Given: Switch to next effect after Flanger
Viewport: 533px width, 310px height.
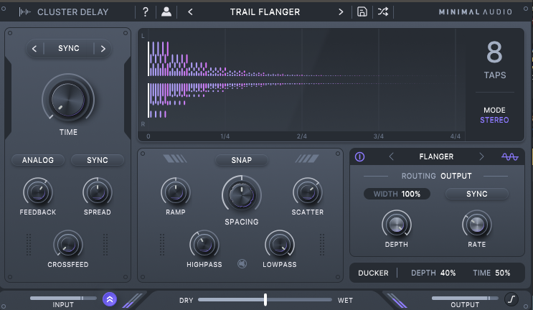Looking at the screenshot, I should 481,156.
